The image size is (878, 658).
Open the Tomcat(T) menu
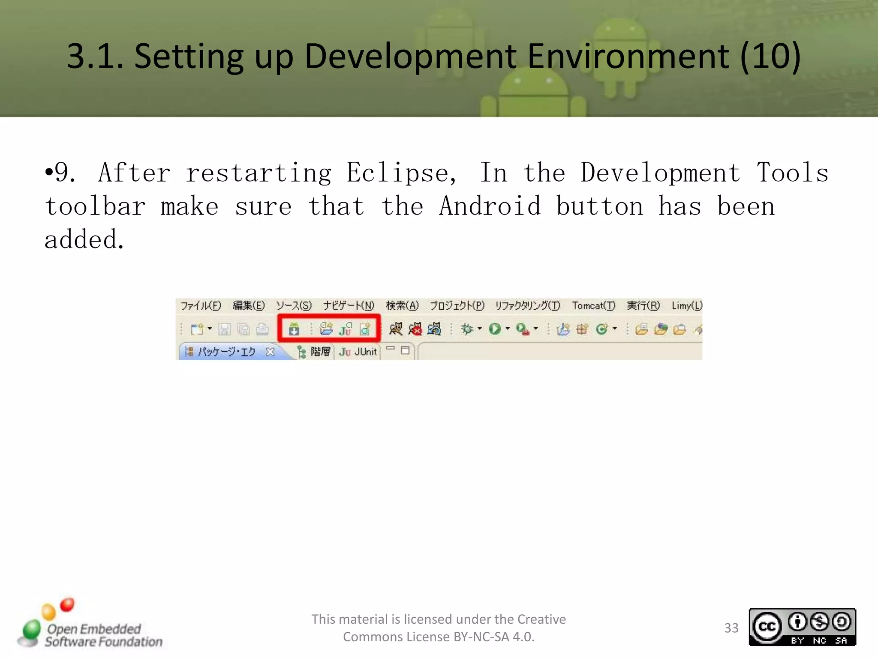(594, 305)
